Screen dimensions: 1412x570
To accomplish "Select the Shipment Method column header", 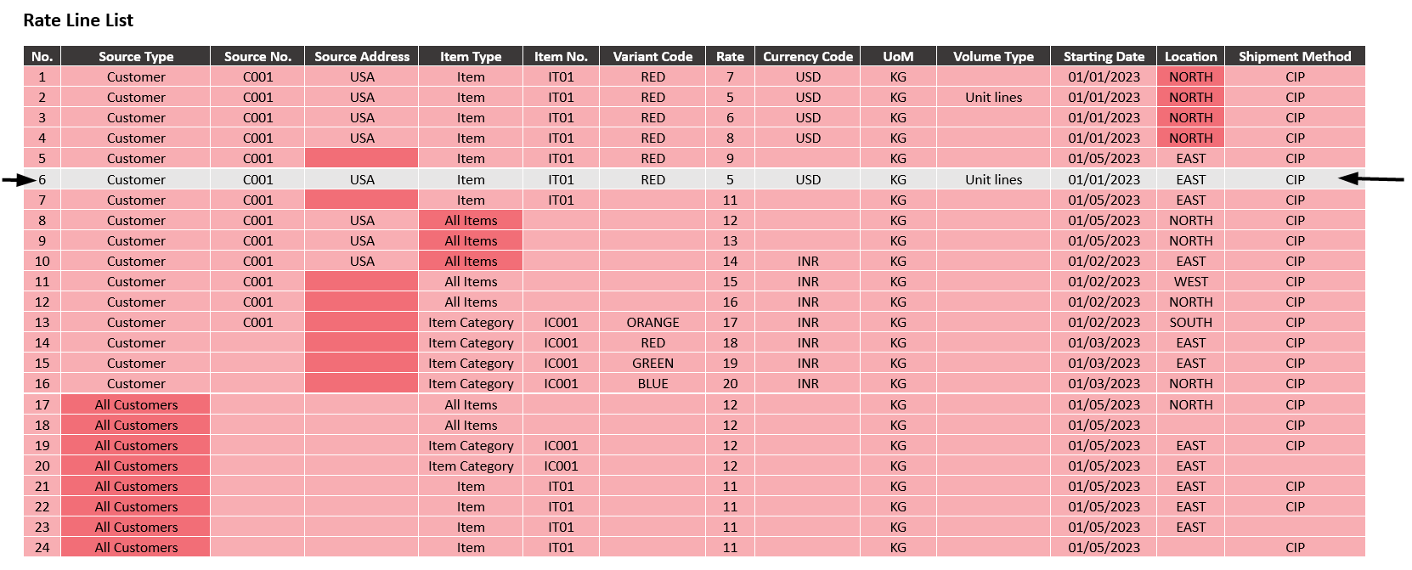I will click(1294, 56).
